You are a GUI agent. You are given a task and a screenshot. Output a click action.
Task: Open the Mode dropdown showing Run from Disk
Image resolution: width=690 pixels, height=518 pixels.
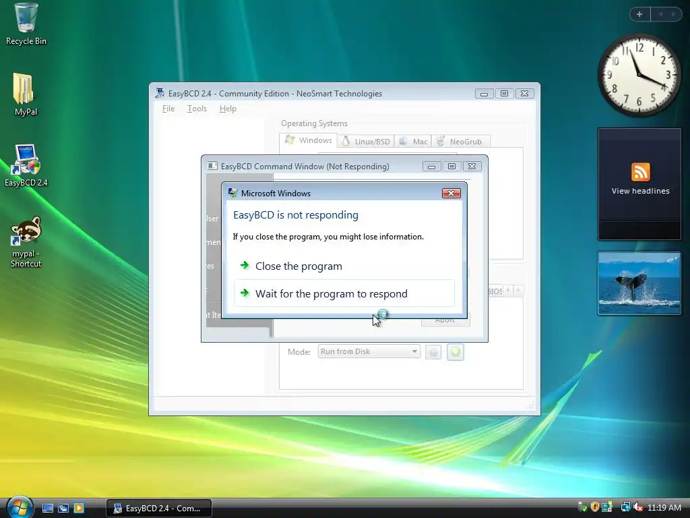coord(369,351)
